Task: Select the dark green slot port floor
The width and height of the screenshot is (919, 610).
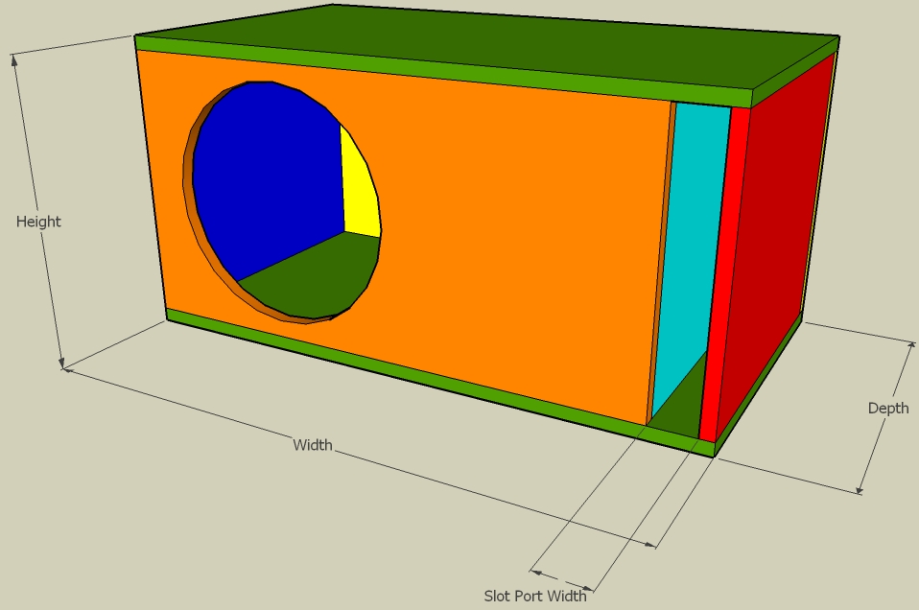Action: 681,408
